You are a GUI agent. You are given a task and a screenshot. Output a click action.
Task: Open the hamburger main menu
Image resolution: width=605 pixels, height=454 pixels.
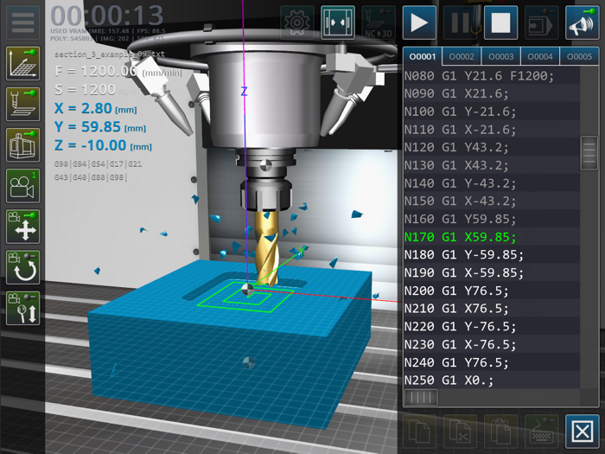point(22,22)
